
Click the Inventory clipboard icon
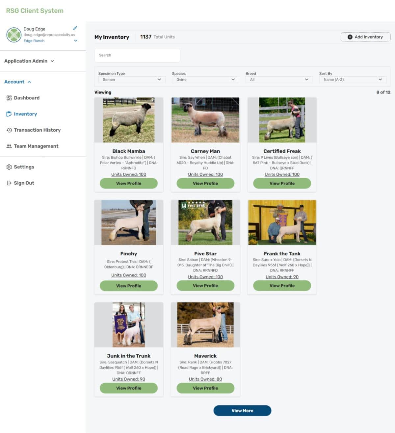pos(9,114)
